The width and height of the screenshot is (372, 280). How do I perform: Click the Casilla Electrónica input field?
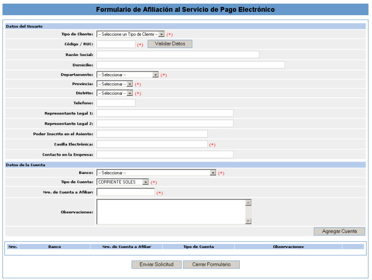[152, 144]
